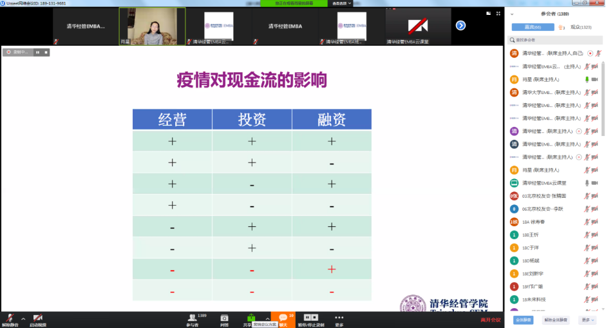The width and height of the screenshot is (606, 328).
Task: Leave the meeting via 离开会议
Action: [491, 320]
